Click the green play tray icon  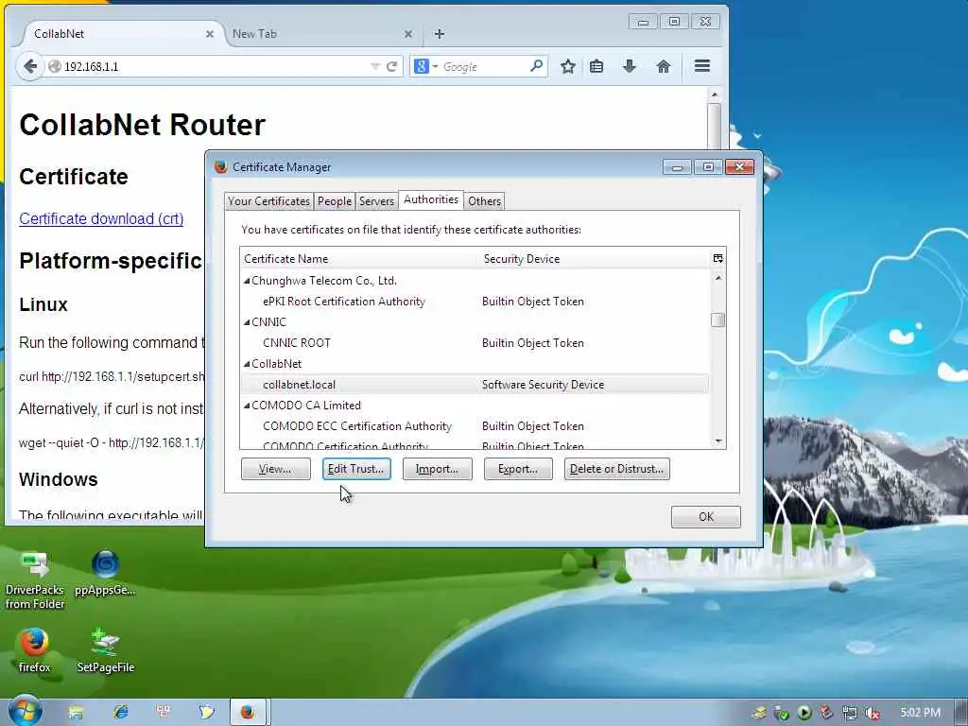tap(804, 713)
